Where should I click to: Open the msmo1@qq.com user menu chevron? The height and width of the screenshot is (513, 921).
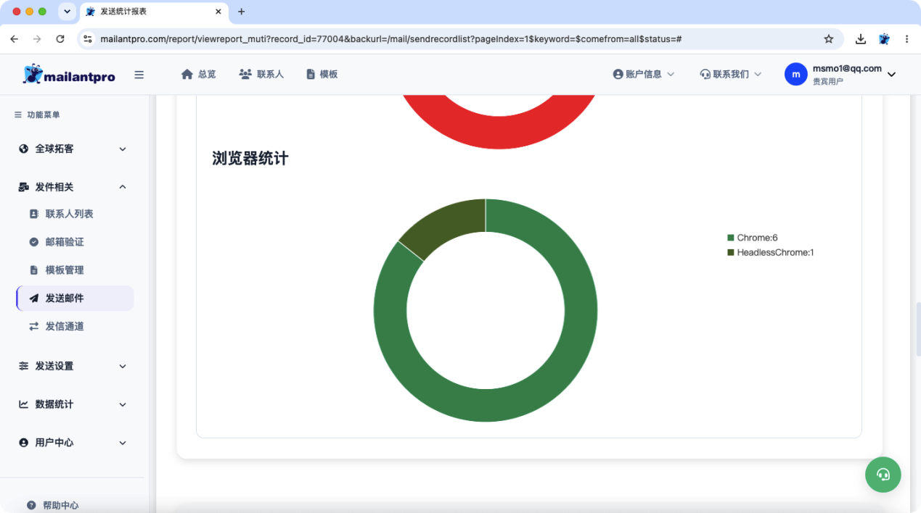[x=892, y=74]
